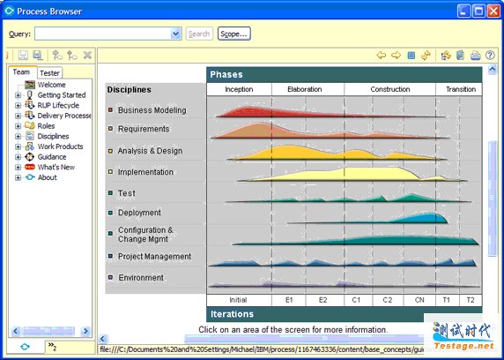This screenshot has height=360, width=504.
Task: Click the Test discipline label
Action: click(126, 193)
